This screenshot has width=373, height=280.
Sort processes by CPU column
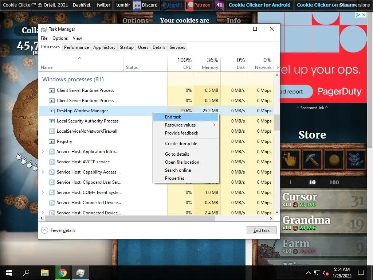coord(181,64)
